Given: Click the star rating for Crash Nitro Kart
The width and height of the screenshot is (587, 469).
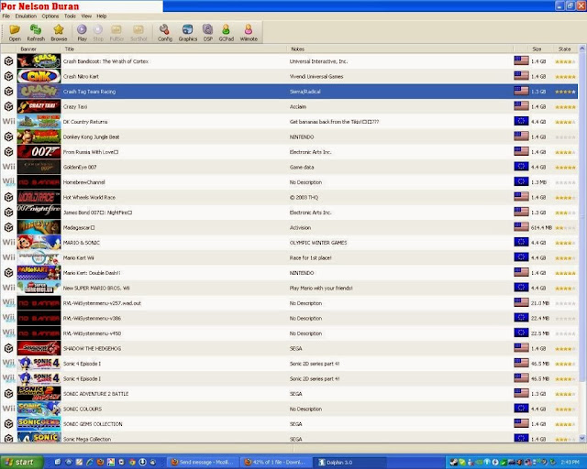Looking at the screenshot, I should coord(565,77).
